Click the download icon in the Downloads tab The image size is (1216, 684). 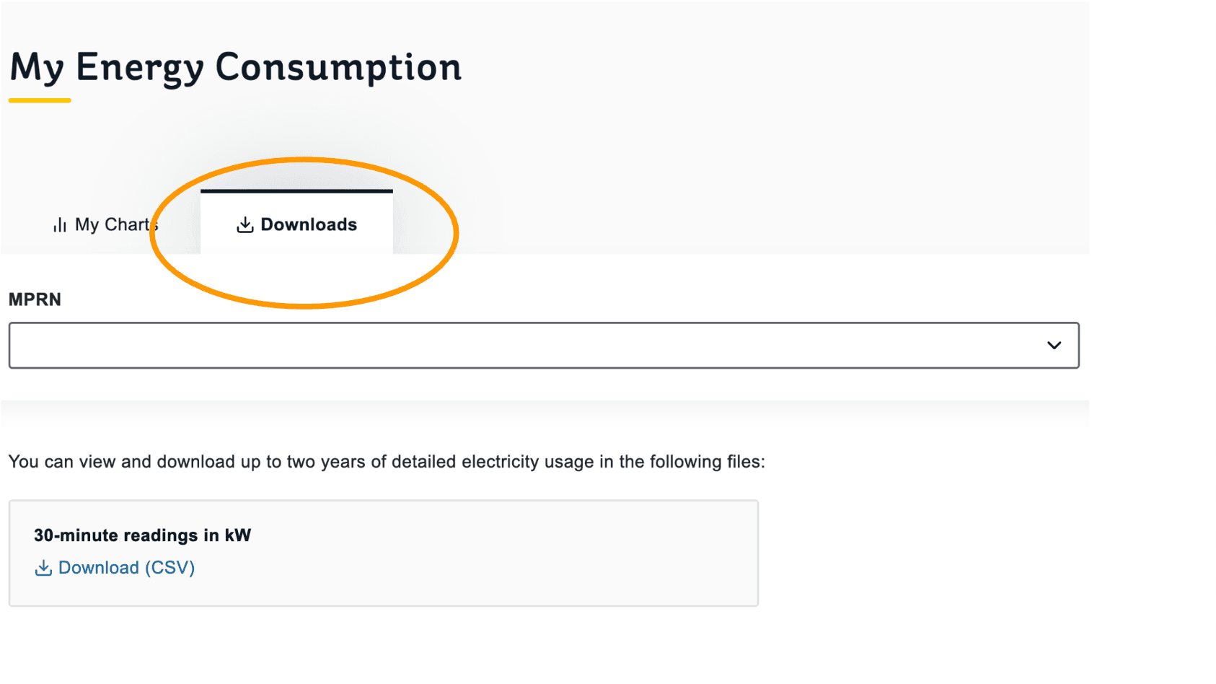pos(245,225)
